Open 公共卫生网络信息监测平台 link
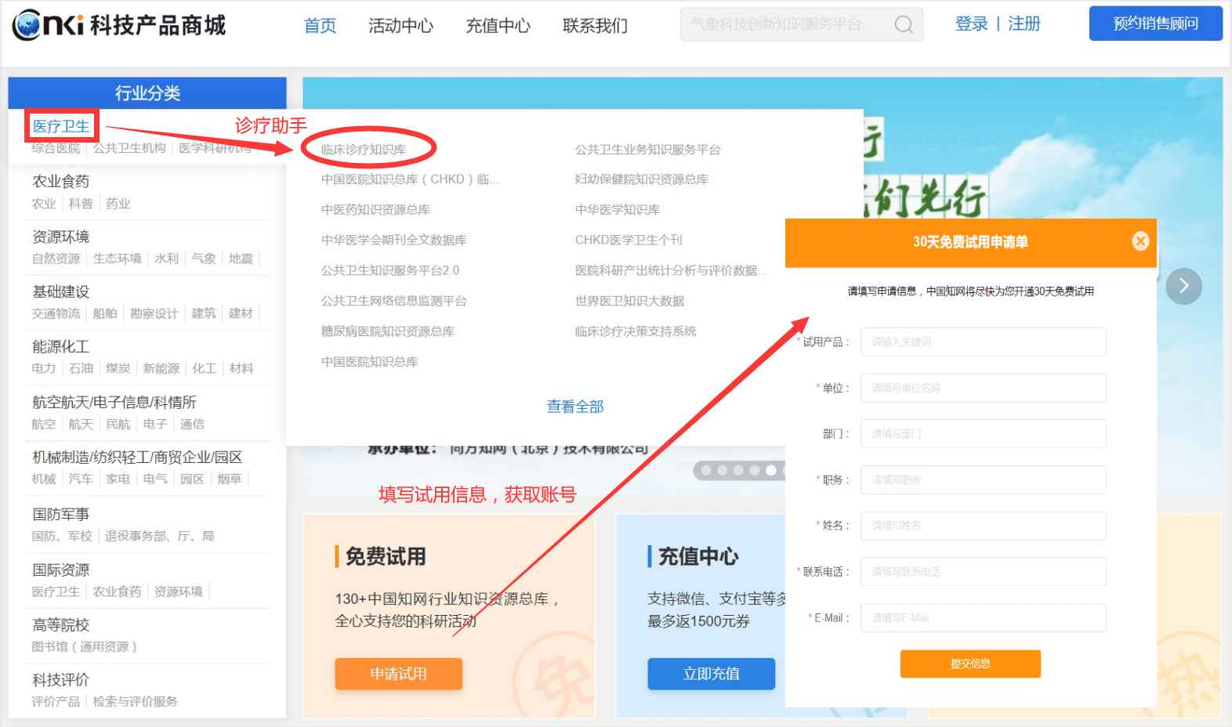 click(x=393, y=301)
